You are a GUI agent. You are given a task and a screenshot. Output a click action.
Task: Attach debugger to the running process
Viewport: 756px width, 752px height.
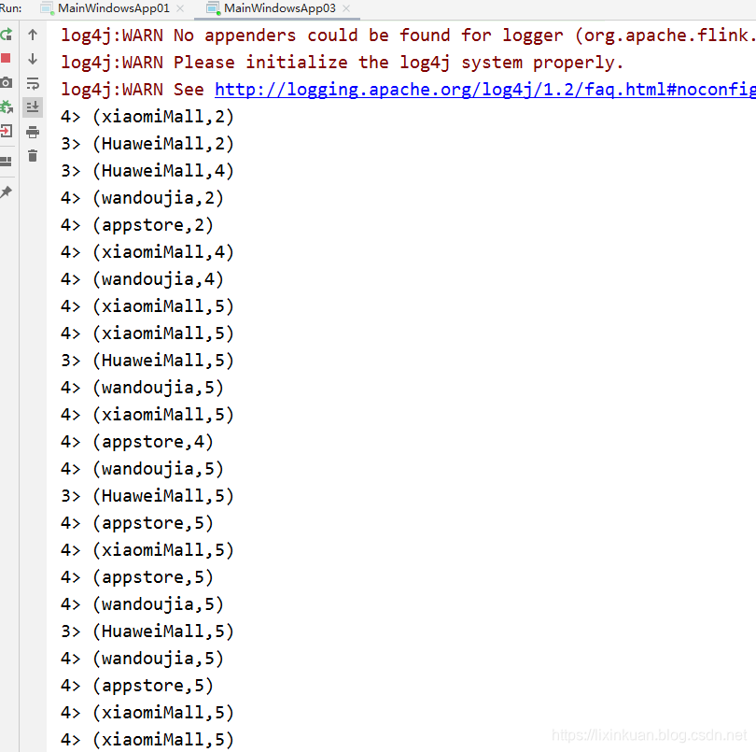(x=7, y=105)
